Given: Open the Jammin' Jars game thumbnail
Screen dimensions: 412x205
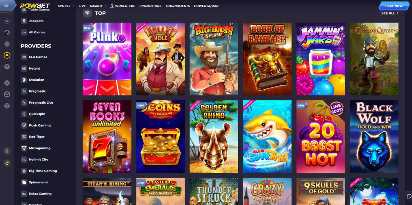Looking at the screenshot, I should (x=321, y=59).
